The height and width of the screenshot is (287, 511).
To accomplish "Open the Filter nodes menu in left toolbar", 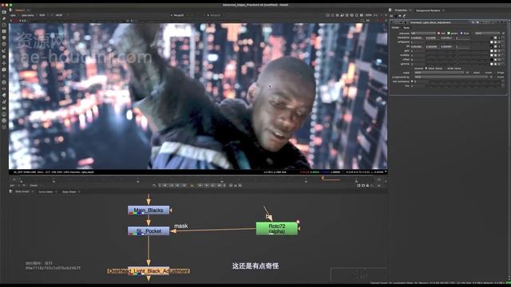I will [4, 44].
